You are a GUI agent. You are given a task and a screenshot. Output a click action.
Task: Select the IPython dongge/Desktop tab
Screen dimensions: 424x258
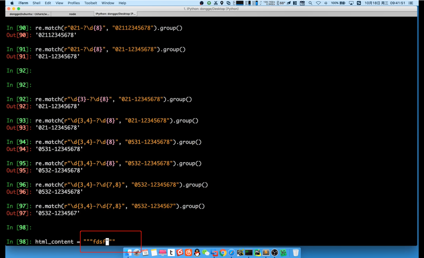[116, 14]
